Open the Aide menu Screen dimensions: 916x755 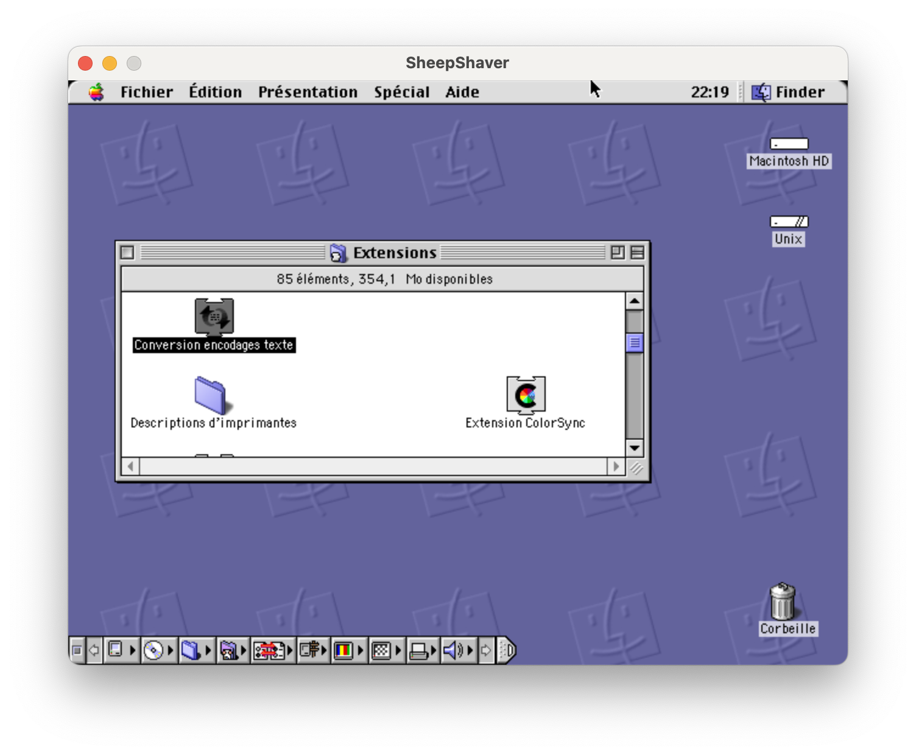point(462,93)
